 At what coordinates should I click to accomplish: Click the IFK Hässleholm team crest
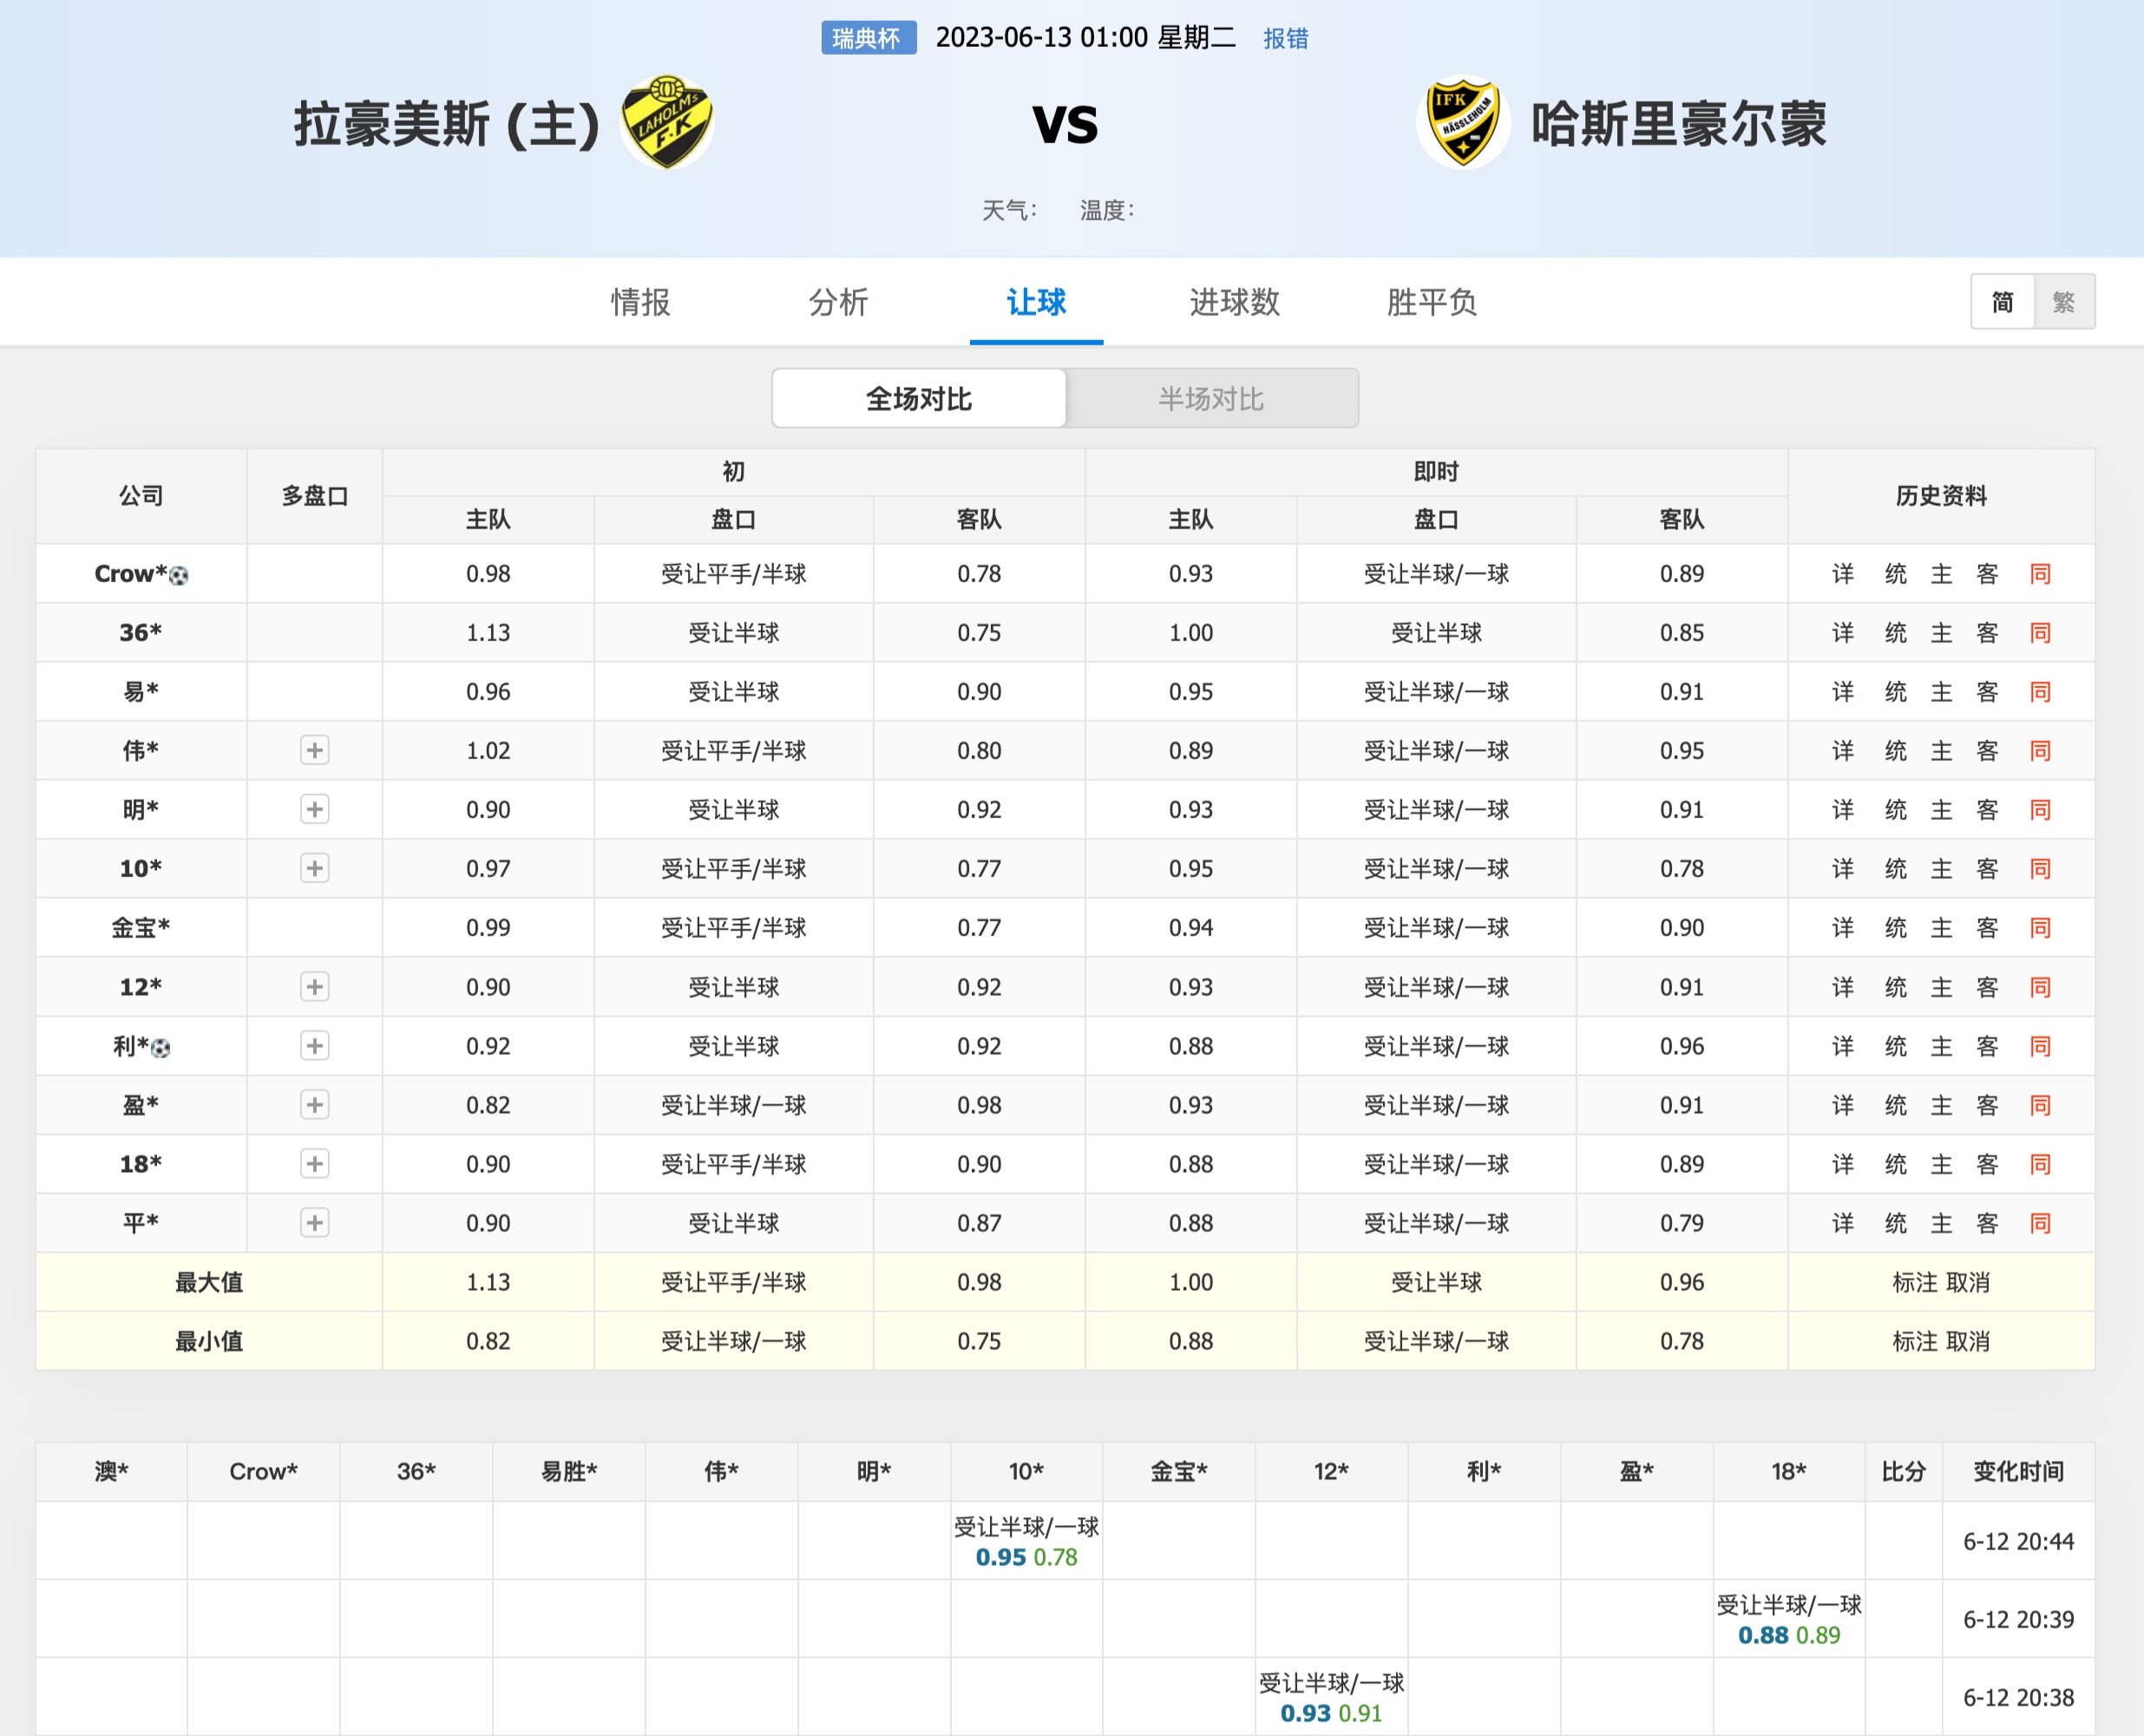[1463, 122]
